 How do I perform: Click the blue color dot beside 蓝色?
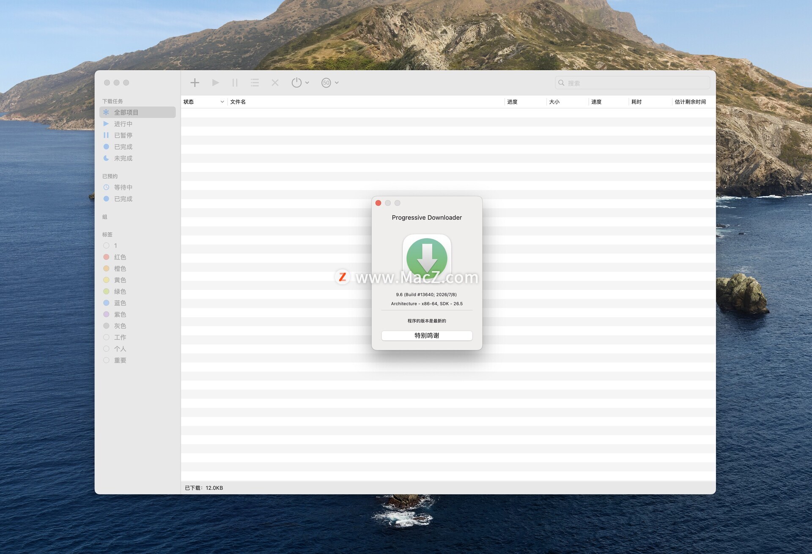pyautogui.click(x=106, y=303)
